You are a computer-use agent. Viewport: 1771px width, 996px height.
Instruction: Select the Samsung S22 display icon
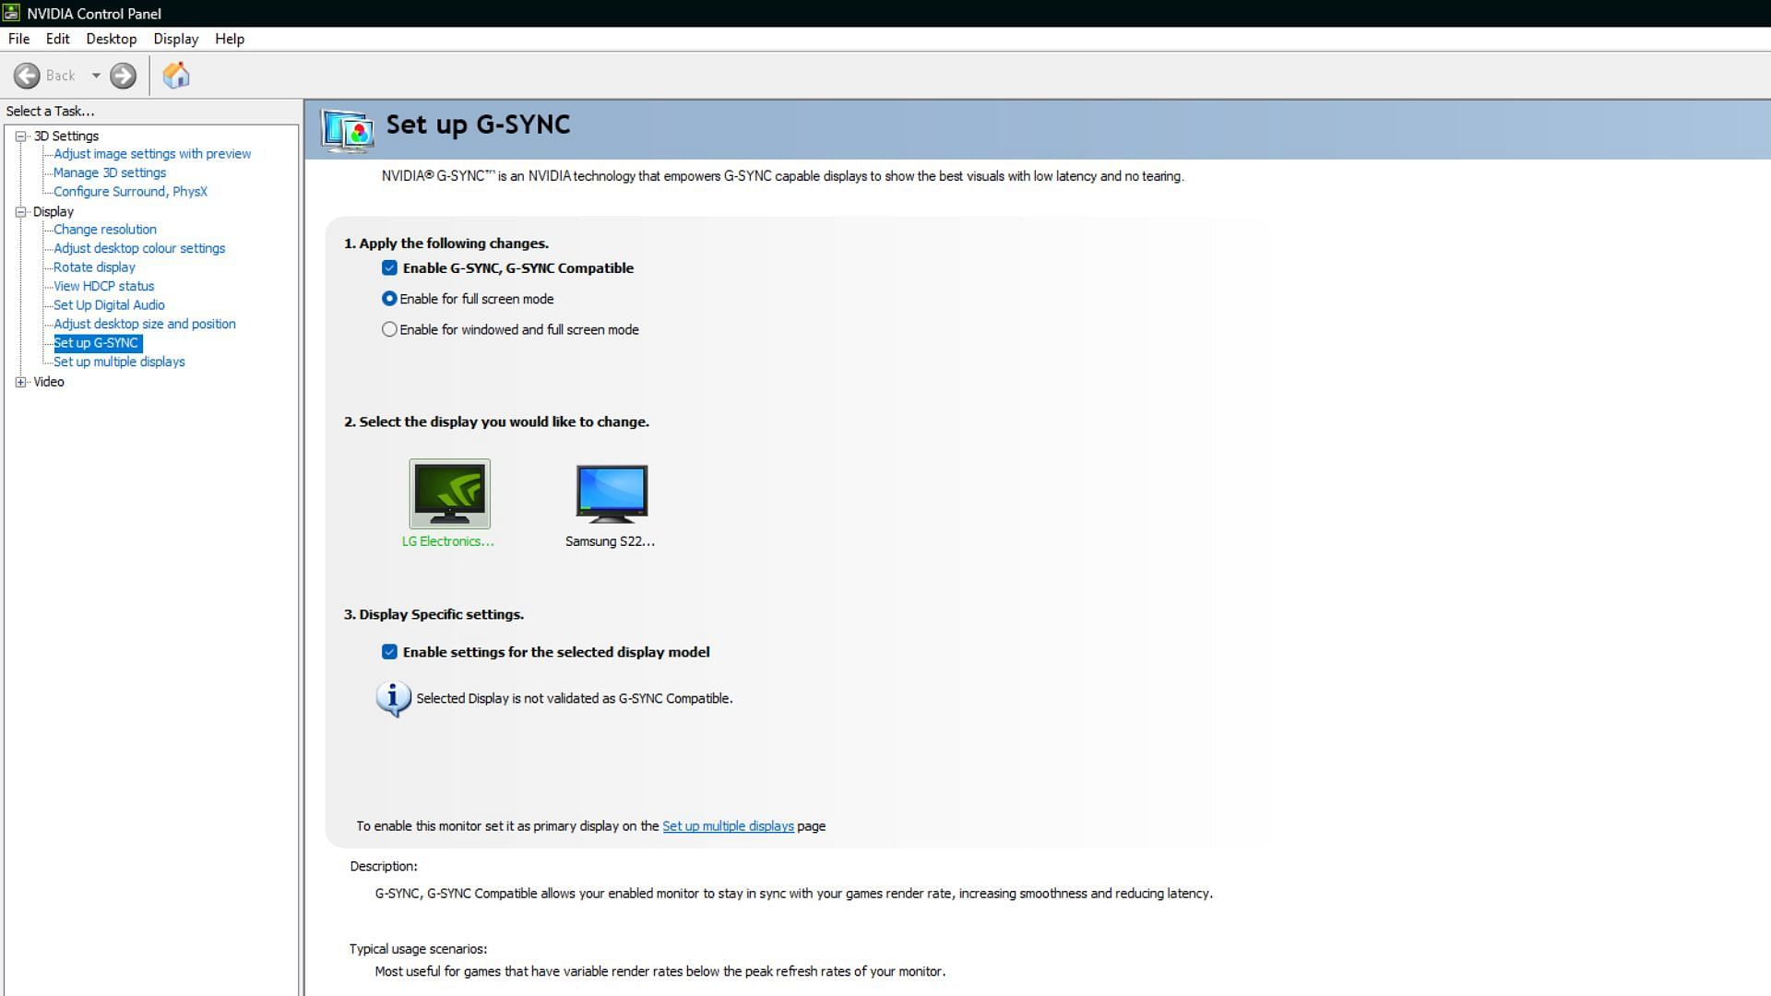pyautogui.click(x=612, y=493)
